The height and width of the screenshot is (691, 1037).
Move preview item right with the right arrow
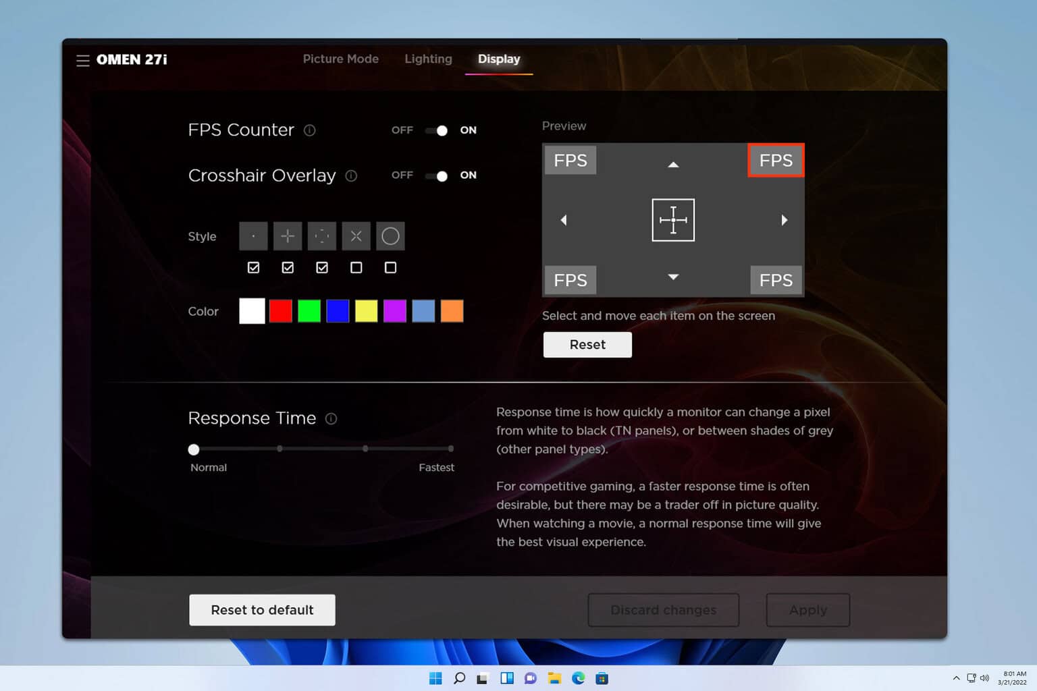coord(784,220)
